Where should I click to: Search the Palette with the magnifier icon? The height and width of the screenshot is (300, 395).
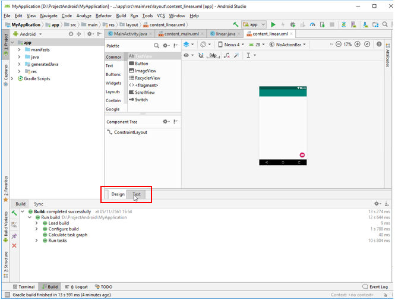pyautogui.click(x=156, y=46)
